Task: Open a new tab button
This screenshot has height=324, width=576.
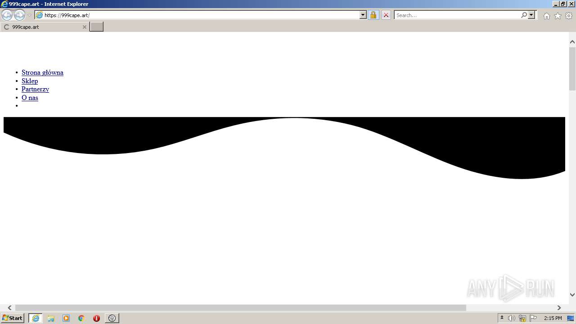Action: (x=96, y=27)
